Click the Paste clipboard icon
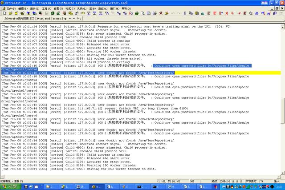Viewport: 285px width, 190px height. point(197,13)
